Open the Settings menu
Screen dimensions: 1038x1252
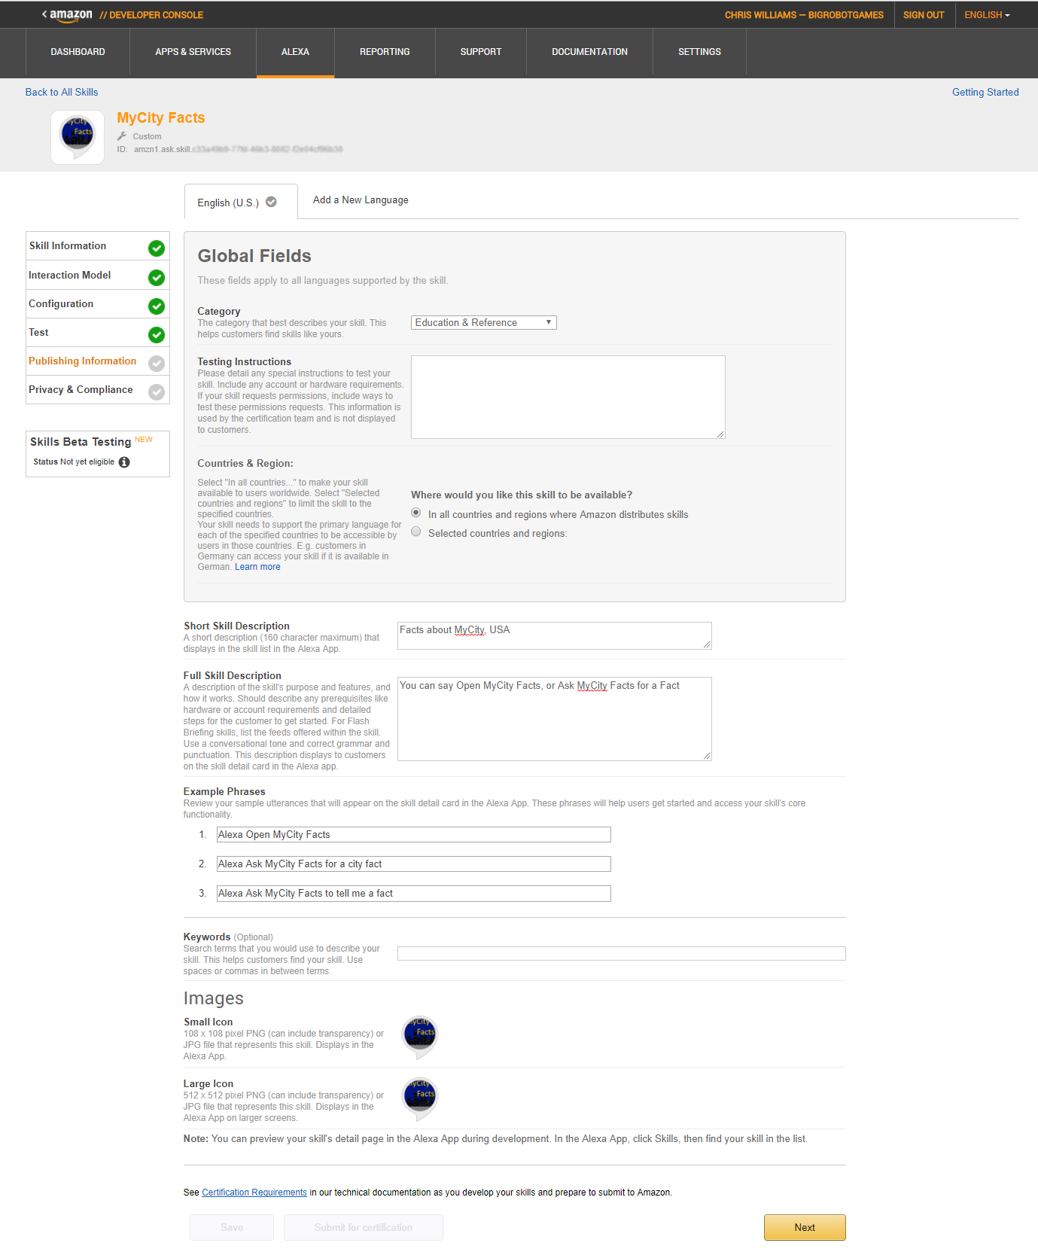click(x=700, y=52)
